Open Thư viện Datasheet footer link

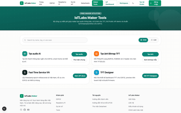point(99,107)
